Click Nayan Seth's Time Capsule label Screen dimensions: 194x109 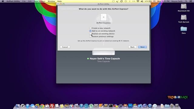(105, 58)
